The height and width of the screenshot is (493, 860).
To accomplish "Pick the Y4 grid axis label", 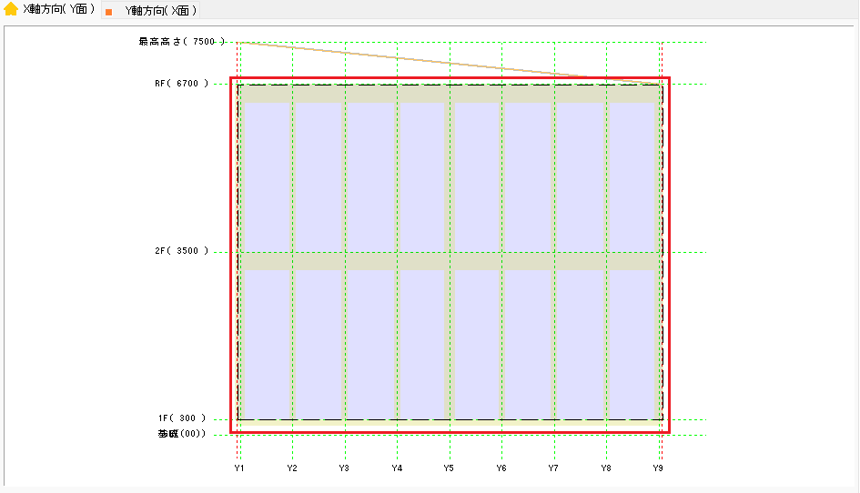I will (397, 468).
